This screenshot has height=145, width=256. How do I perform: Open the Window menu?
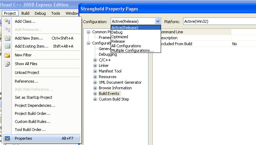72,13
